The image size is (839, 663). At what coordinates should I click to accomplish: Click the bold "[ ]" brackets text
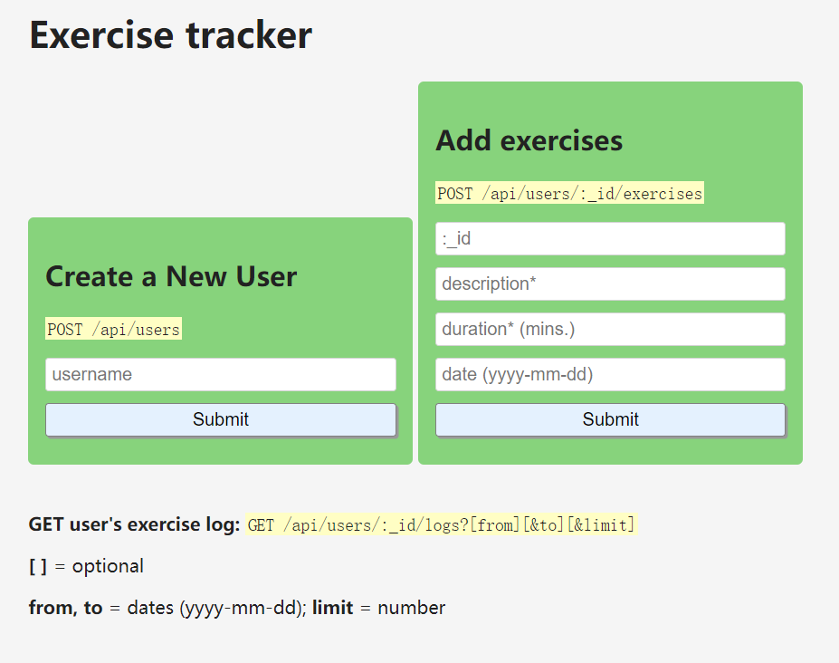coord(38,566)
